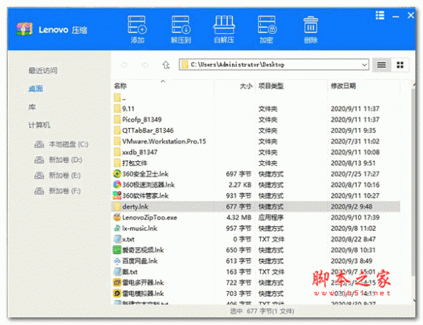The width and height of the screenshot is (423, 325).
Task: Sort by Size (大小) column header
Action: (x=246, y=86)
